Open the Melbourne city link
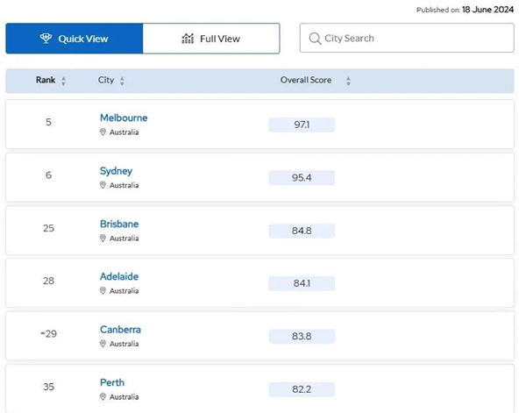 [x=124, y=117]
